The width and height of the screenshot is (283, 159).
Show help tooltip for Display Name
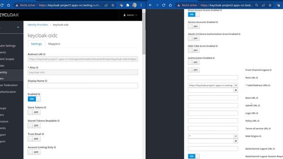pyautogui.click(x=46, y=81)
